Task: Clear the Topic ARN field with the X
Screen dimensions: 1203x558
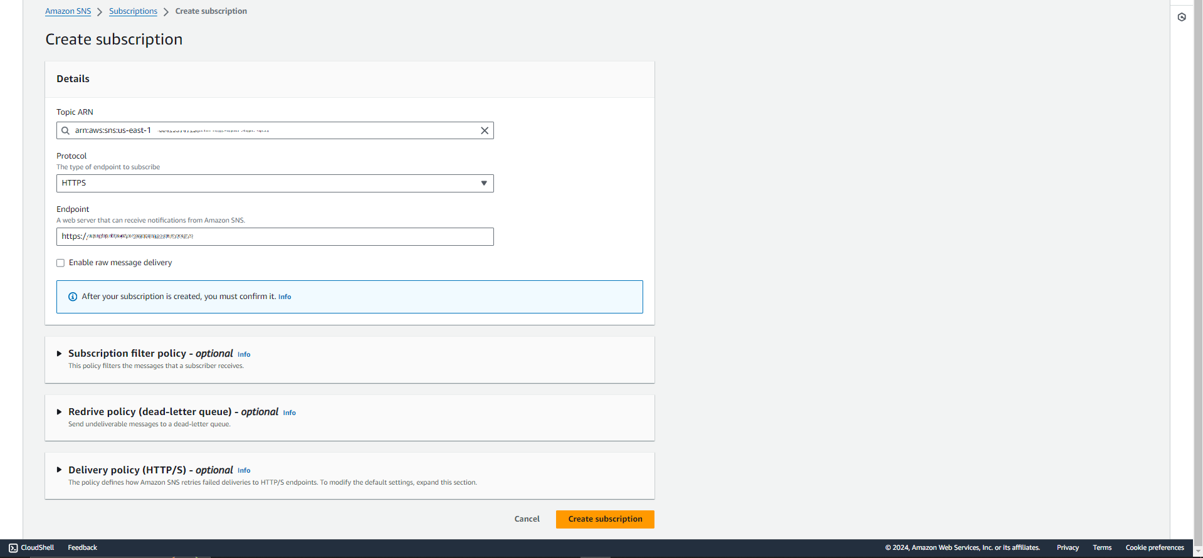Action: tap(485, 130)
